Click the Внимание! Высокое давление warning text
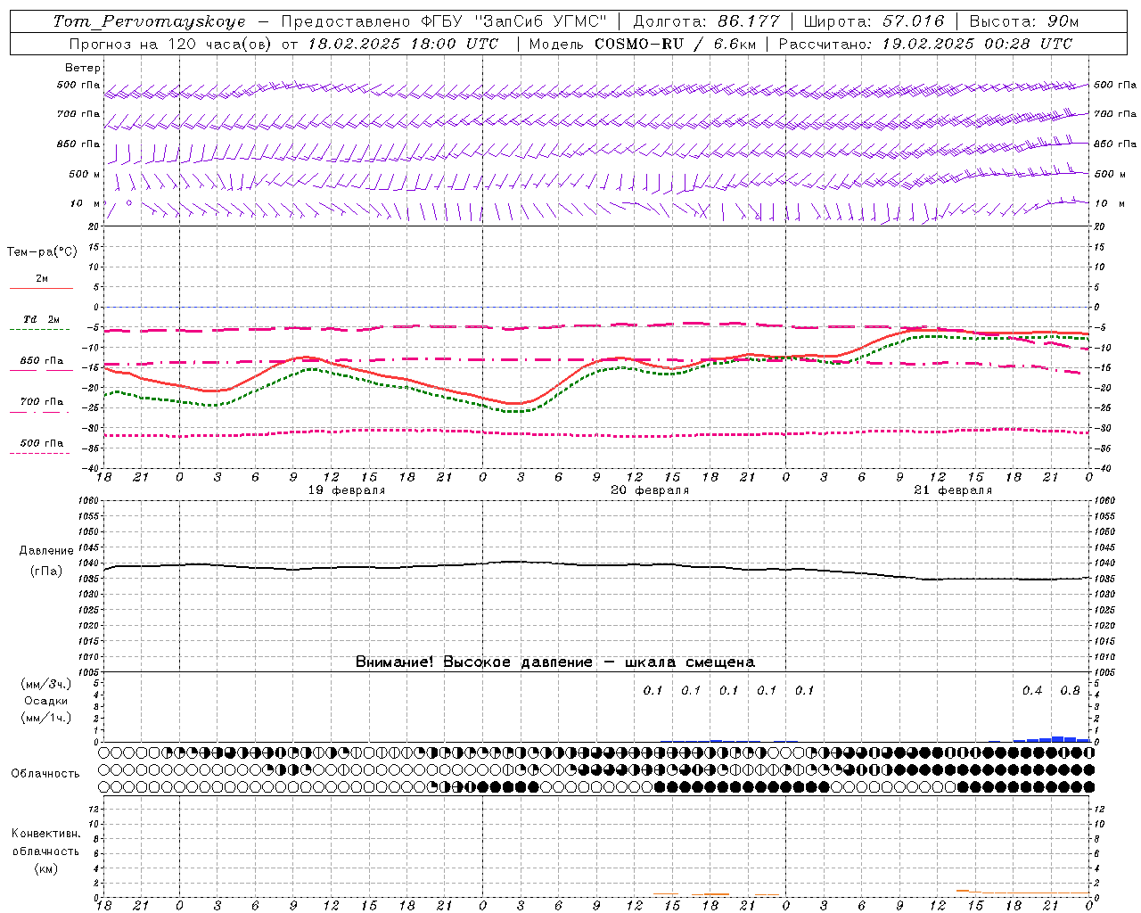Screen dimensions: 1141x913 tap(555, 662)
